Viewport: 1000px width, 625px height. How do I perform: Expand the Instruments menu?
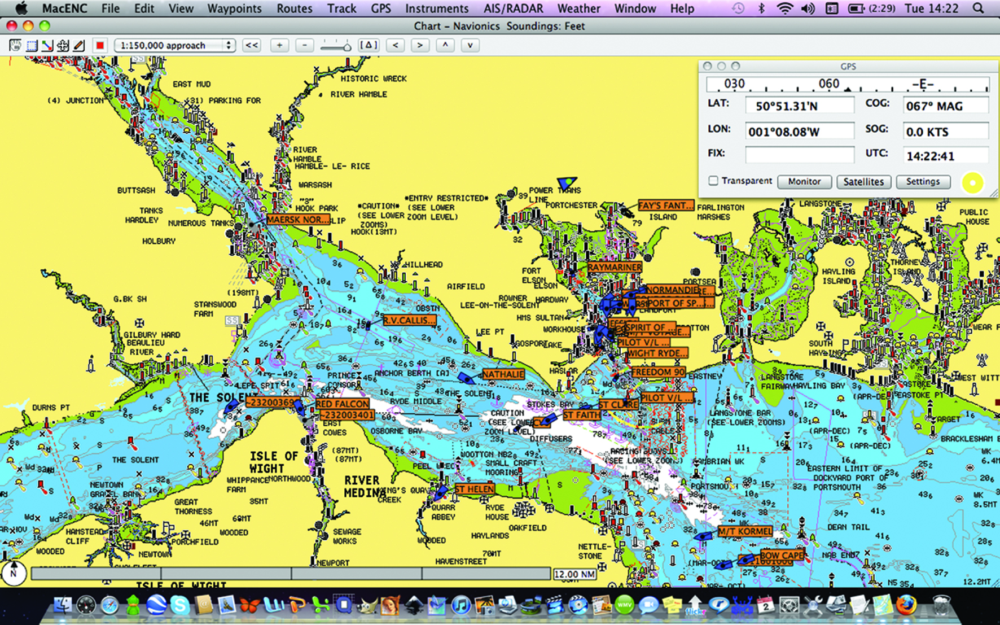click(x=436, y=8)
